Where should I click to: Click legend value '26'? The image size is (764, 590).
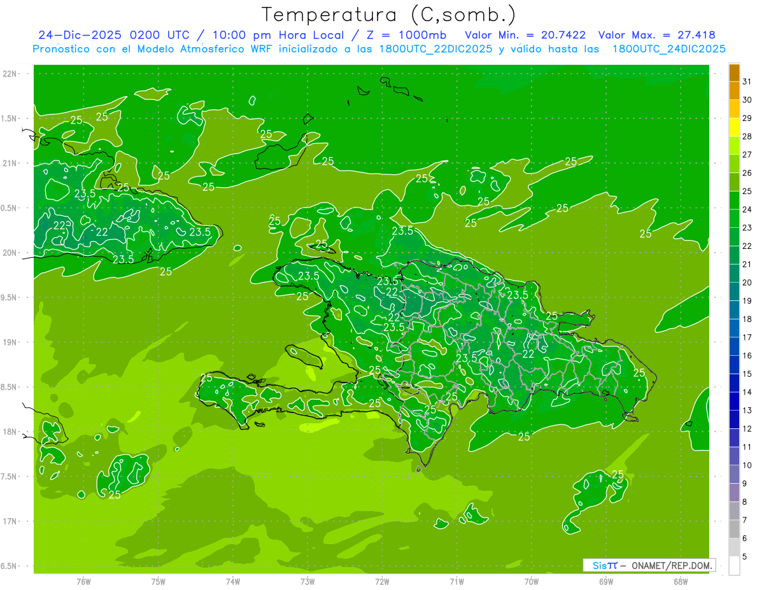[747, 172]
